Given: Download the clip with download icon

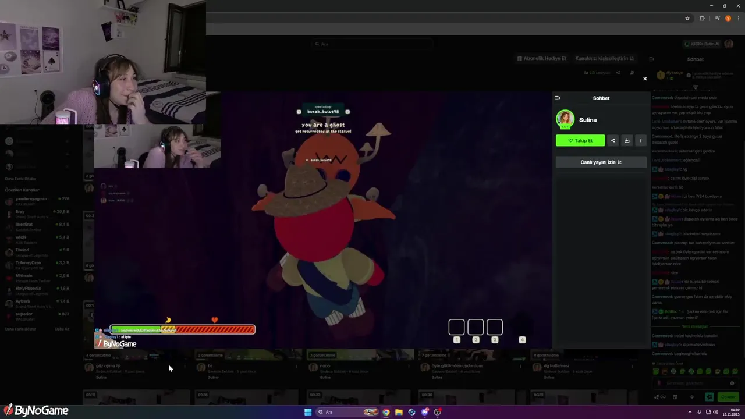Looking at the screenshot, I should [627, 140].
